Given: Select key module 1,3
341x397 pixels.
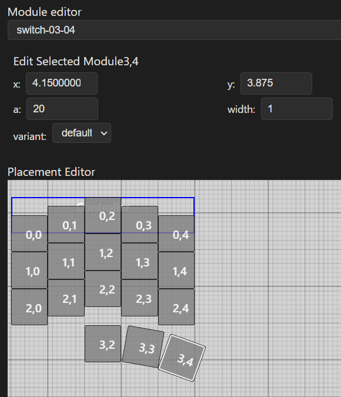Looking at the screenshot, I should [x=139, y=261].
